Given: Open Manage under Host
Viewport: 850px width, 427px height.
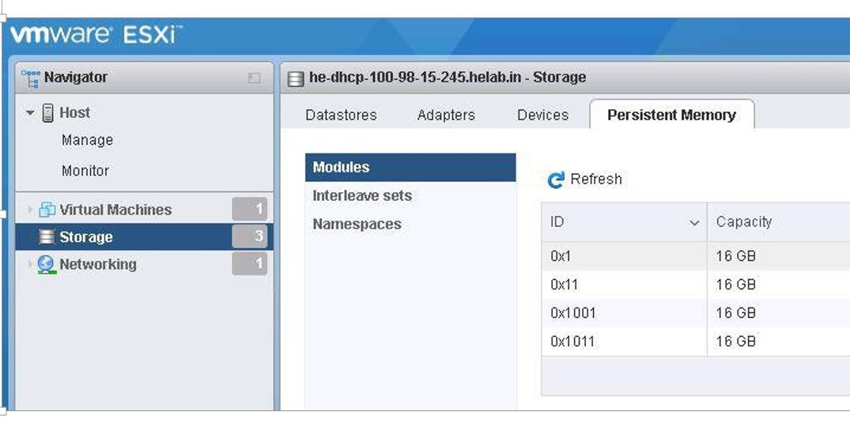Looking at the screenshot, I should click(87, 140).
